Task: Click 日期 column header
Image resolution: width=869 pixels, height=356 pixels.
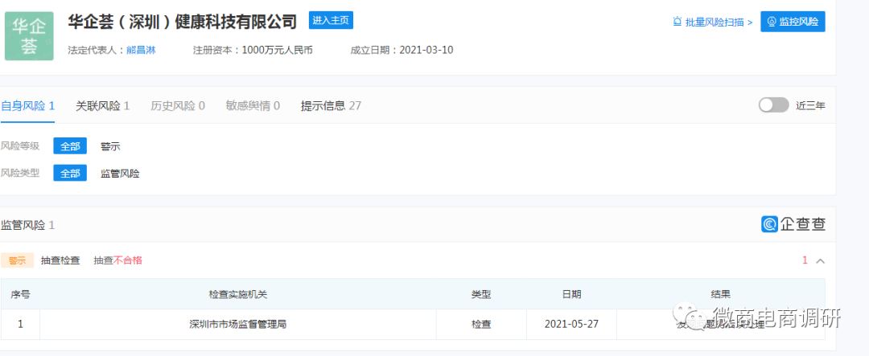Action: (x=571, y=295)
